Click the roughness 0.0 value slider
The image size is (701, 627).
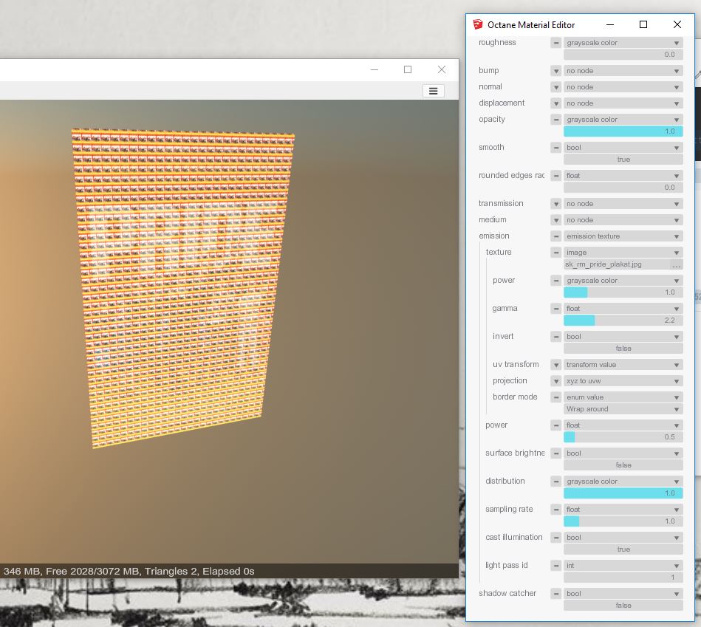click(x=623, y=55)
